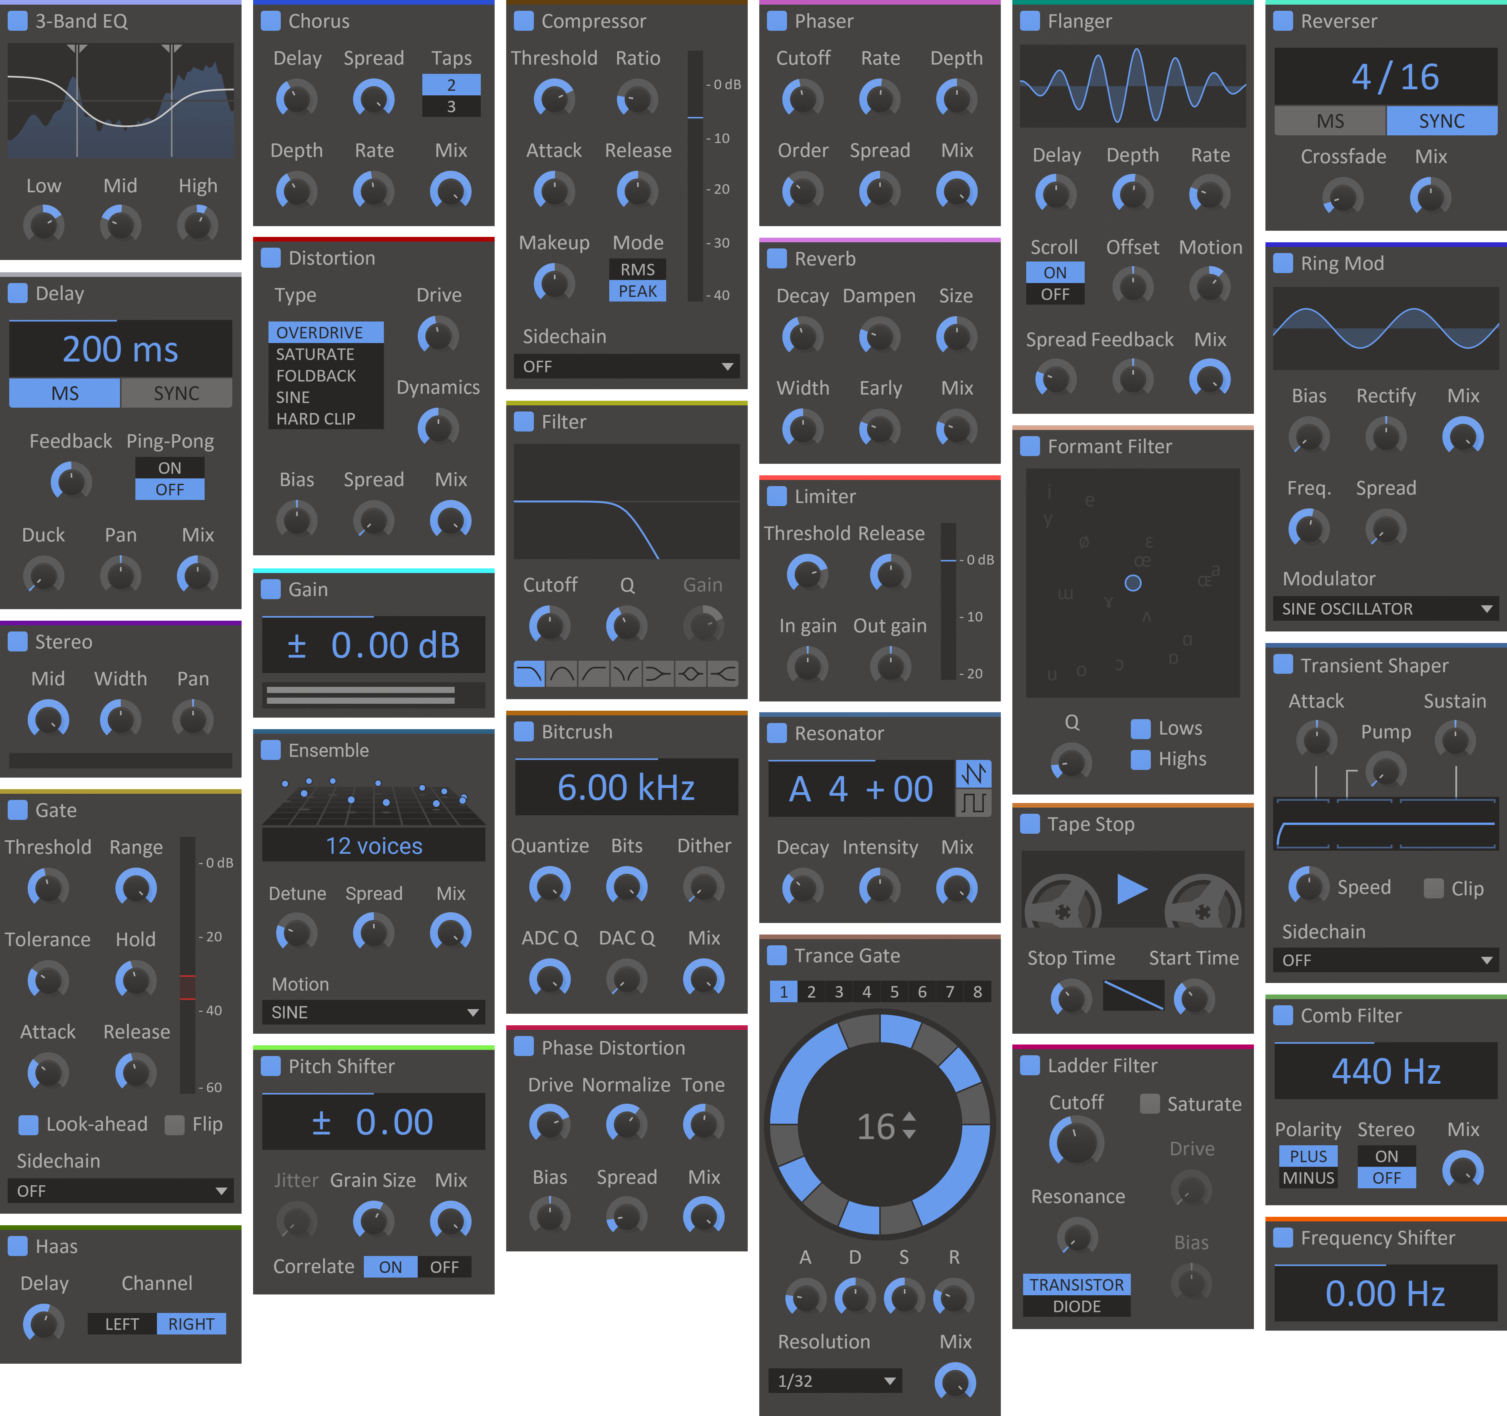
Task: Select the low-pass filter shape icon
Action: (x=529, y=674)
